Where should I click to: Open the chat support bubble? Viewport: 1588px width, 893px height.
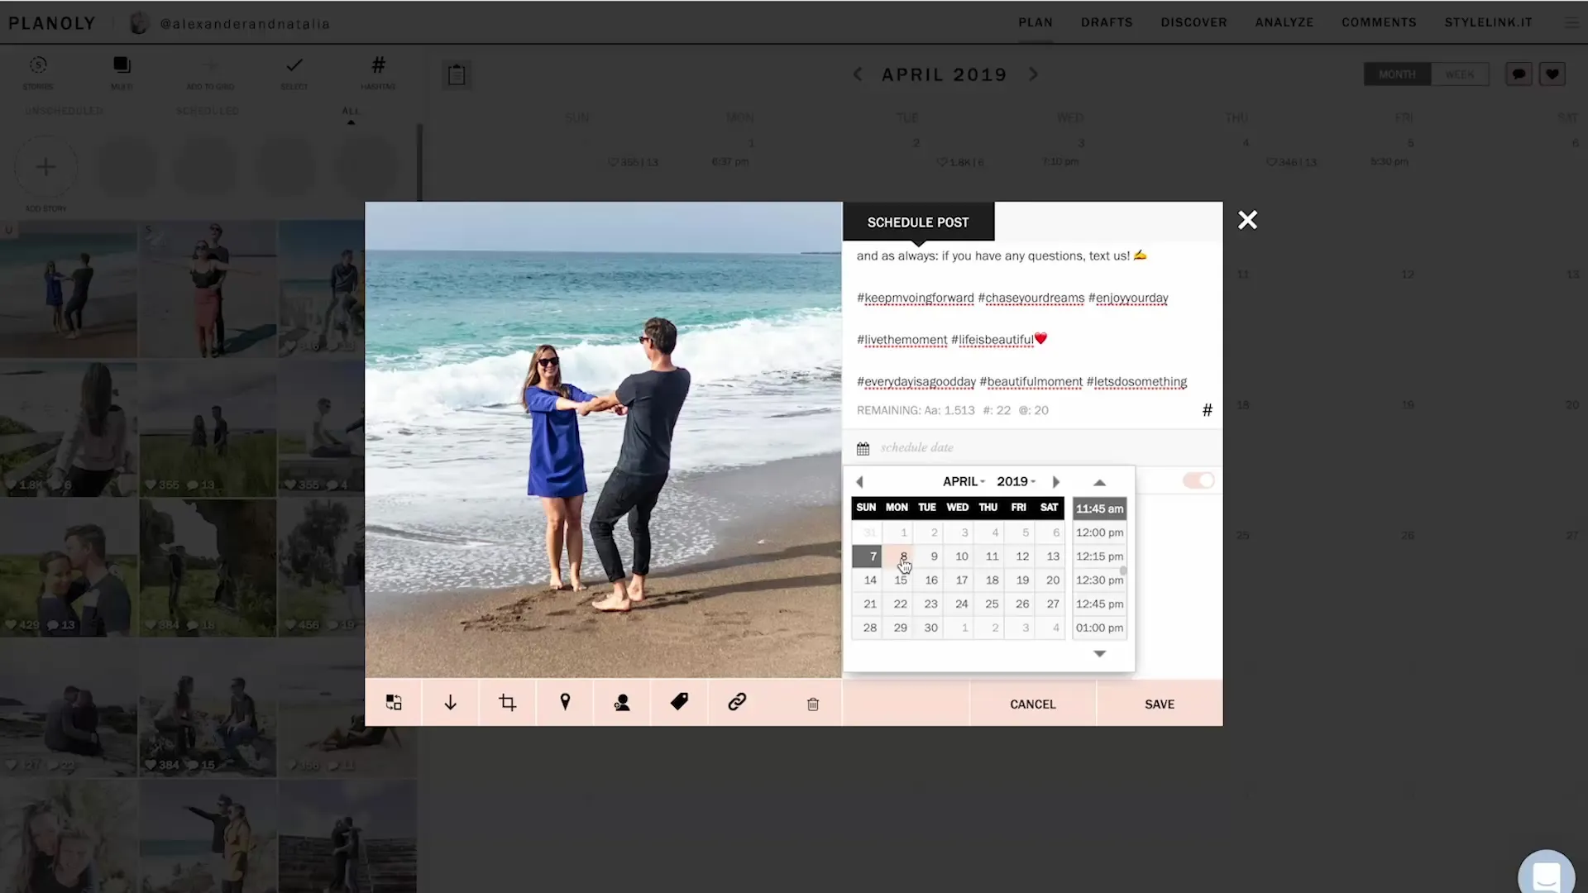point(1546,875)
